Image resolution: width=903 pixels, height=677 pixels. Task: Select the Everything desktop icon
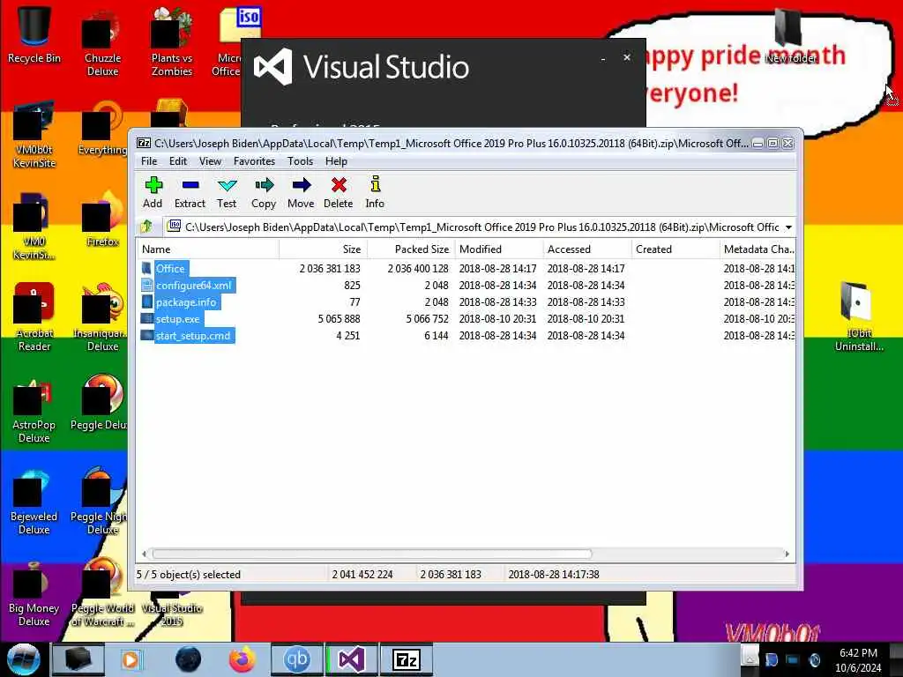(102, 128)
